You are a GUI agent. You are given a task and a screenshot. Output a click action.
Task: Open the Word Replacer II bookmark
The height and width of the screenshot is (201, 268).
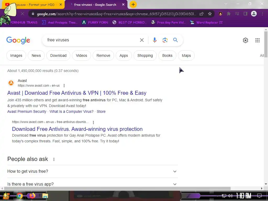click(206, 23)
